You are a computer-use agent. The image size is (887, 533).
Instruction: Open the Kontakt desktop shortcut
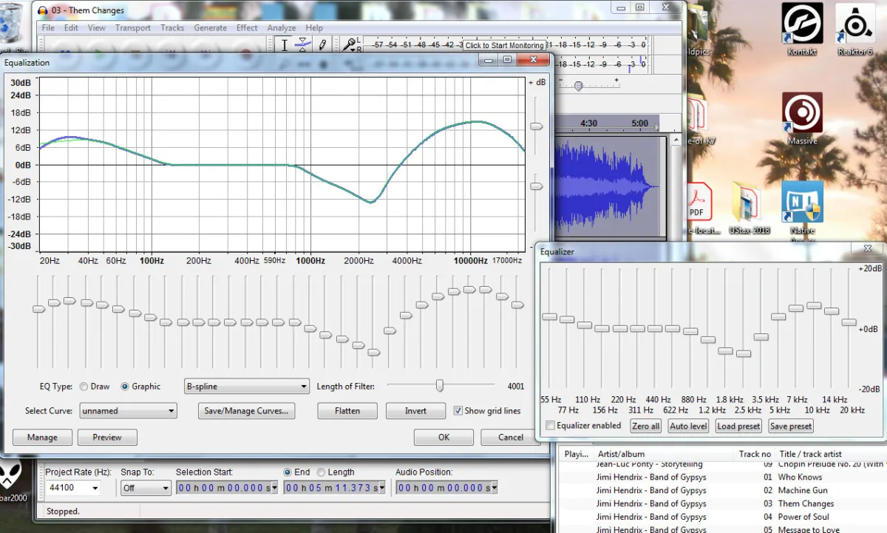click(x=802, y=30)
